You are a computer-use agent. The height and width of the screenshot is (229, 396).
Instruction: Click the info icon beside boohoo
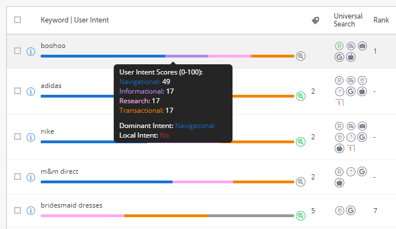[31, 51]
